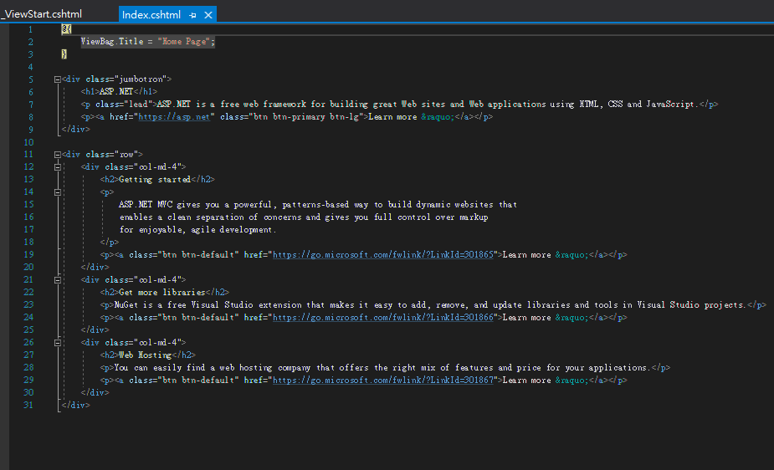Open the LinkId=301867 URL on line 29

point(383,381)
